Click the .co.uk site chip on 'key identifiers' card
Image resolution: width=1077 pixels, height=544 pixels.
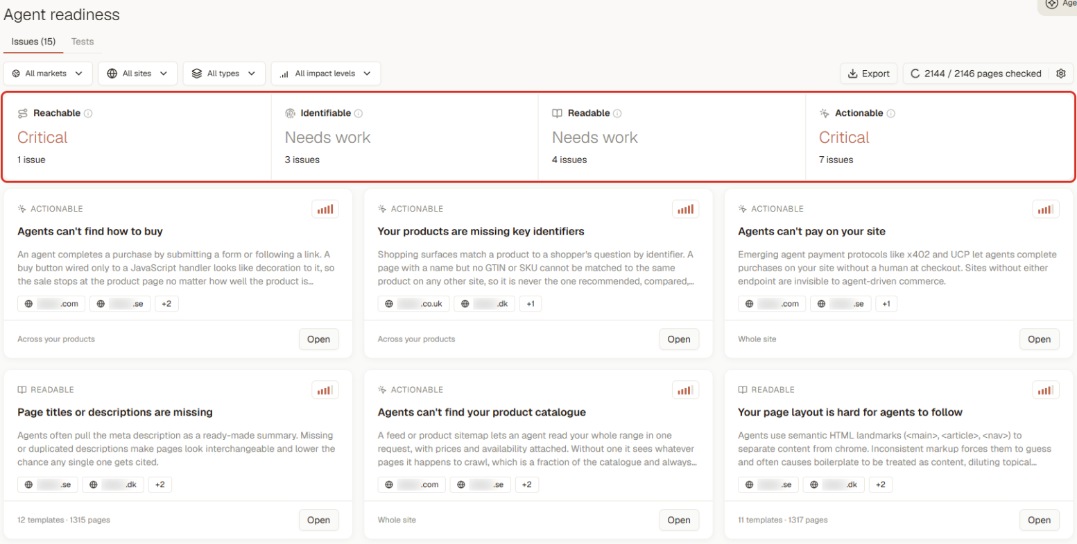(414, 304)
